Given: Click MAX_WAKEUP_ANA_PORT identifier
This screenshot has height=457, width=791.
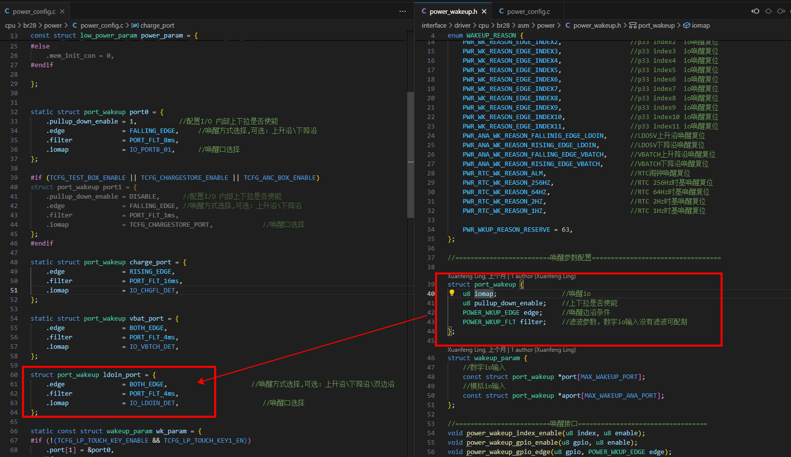Looking at the screenshot, I should point(621,396).
